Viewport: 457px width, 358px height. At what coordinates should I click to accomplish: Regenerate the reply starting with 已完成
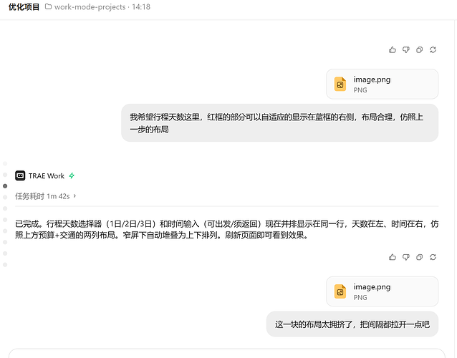[433, 257]
